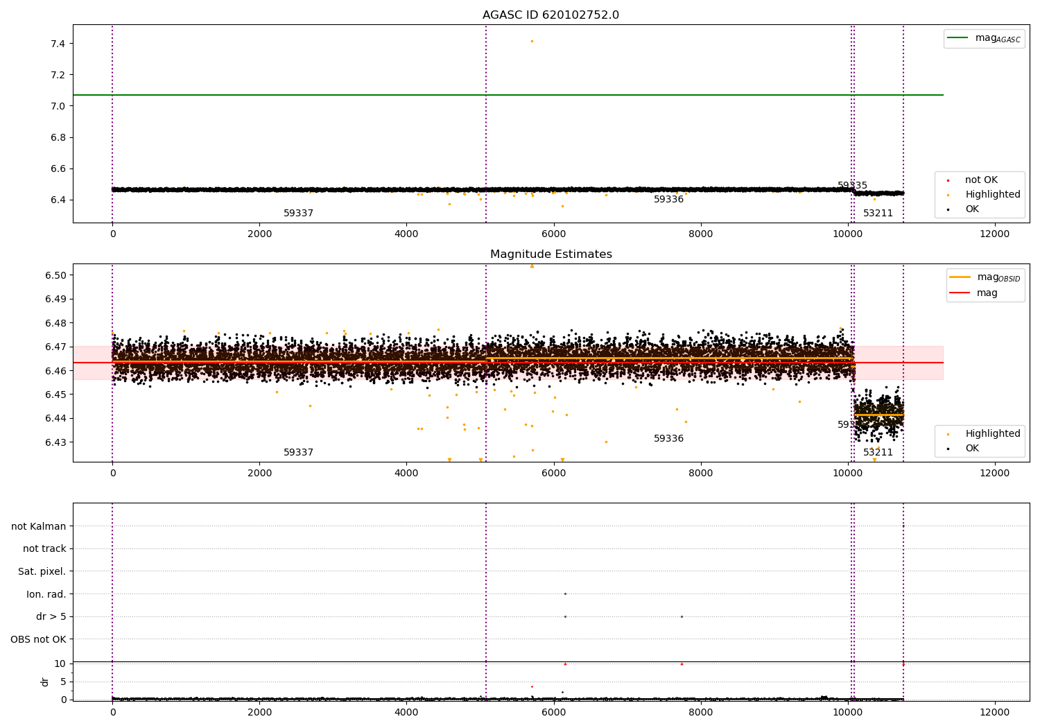This screenshot has height=728, width=1040.
Task: Click the "dr > 5" axis label
Action: coord(51,616)
